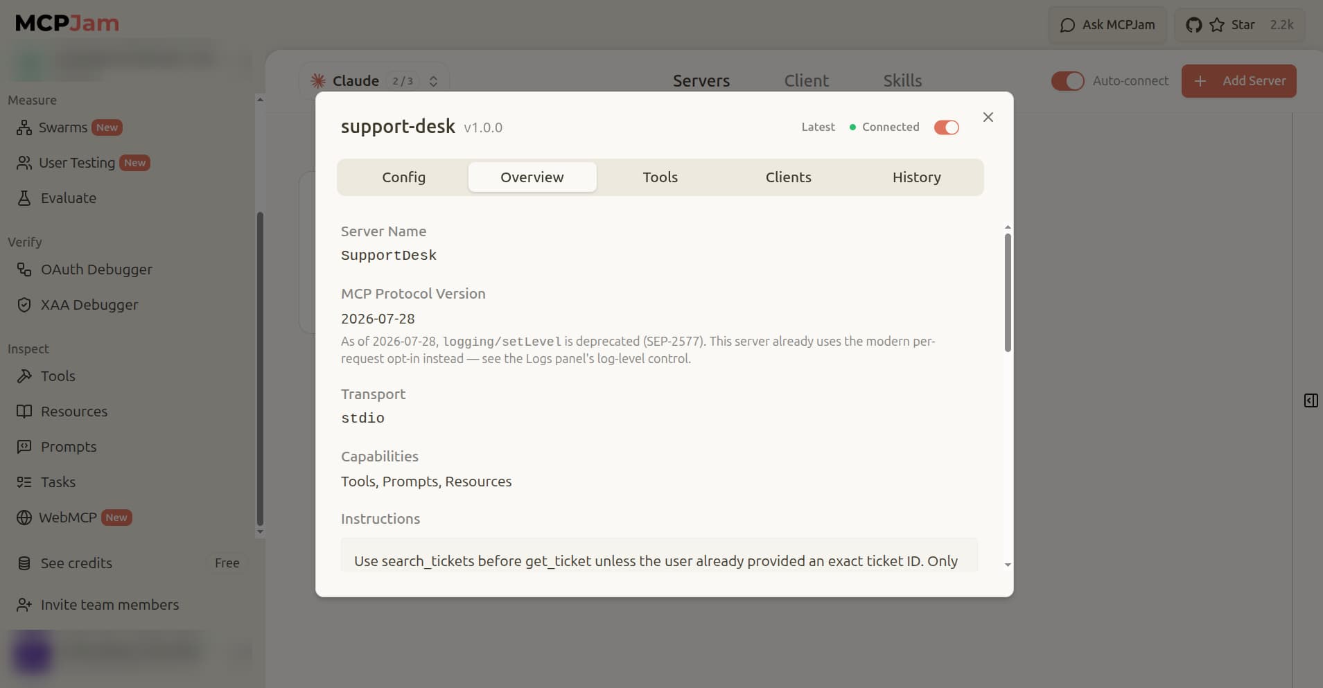The width and height of the screenshot is (1323, 688).
Task: Open the XAA Debugger shield icon
Action: click(24, 305)
